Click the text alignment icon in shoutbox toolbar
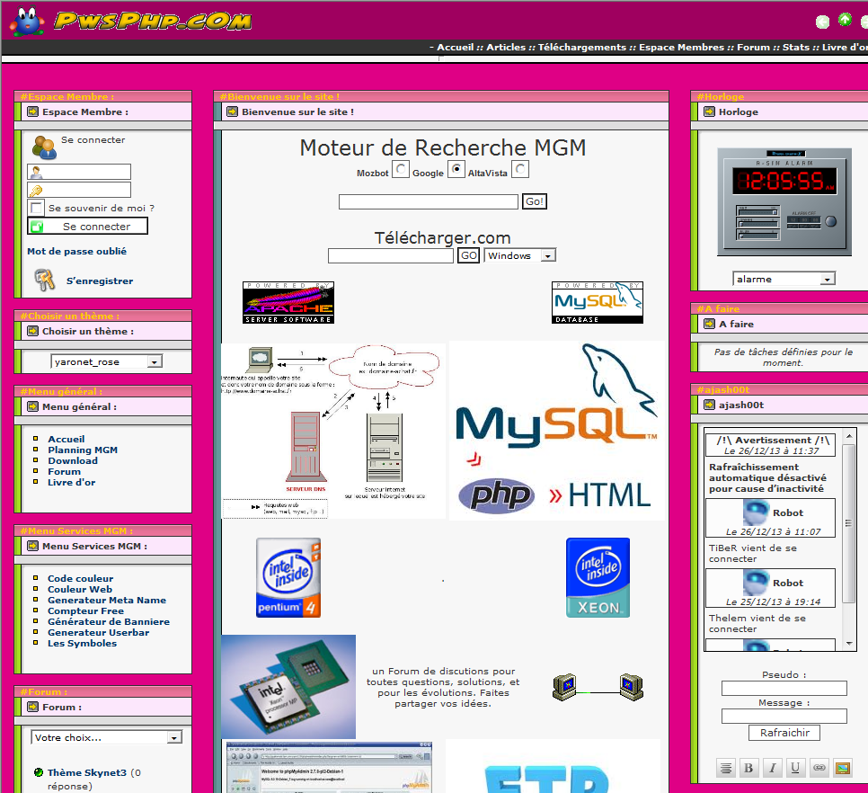 (725, 768)
